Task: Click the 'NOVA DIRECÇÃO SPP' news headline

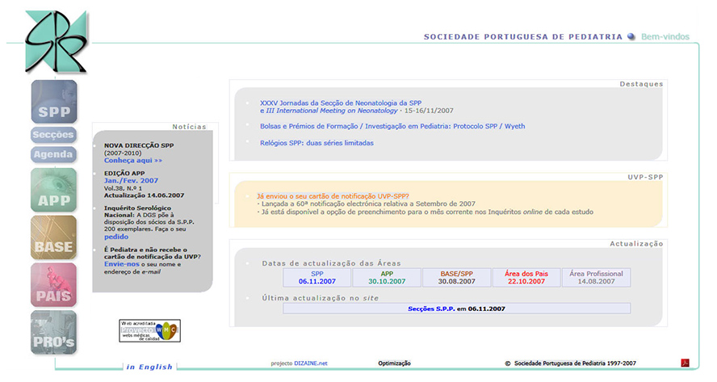Action: point(139,145)
